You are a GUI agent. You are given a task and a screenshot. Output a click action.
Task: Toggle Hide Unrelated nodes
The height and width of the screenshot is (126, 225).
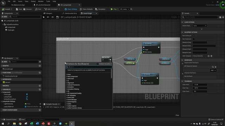(x=51, y=9)
